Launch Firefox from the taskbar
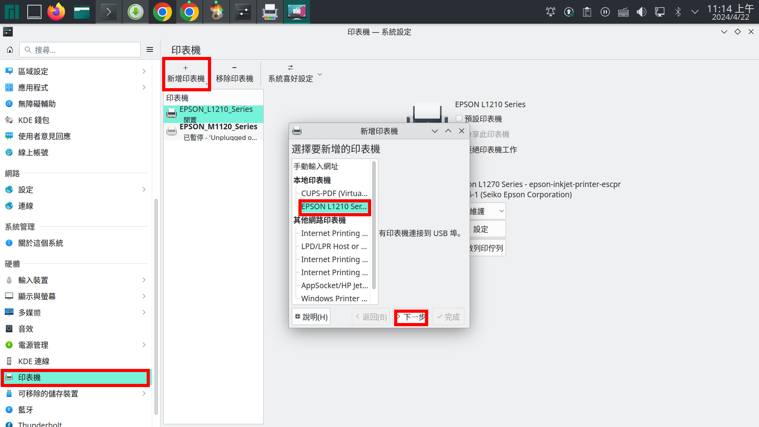Screen dimensions: 759x427 point(56,12)
